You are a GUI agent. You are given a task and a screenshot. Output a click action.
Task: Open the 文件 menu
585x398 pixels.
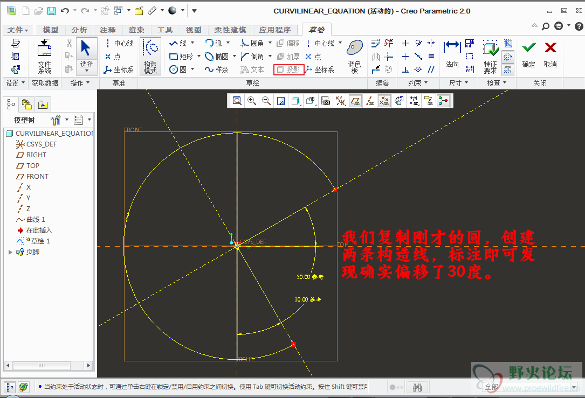(18, 30)
